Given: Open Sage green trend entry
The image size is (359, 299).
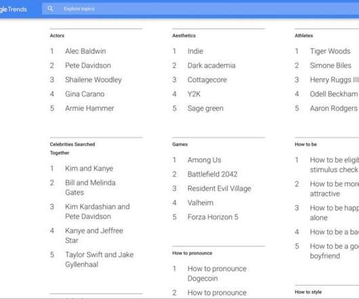Looking at the screenshot, I should pyautogui.click(x=205, y=108).
